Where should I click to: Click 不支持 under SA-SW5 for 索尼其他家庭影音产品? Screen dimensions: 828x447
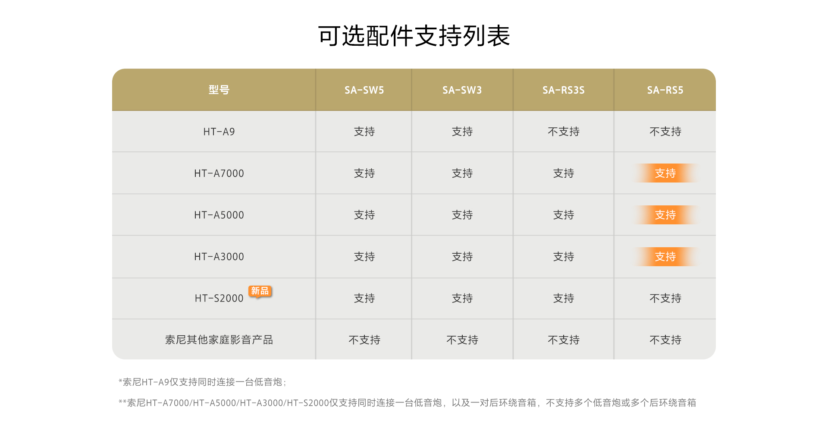point(364,340)
